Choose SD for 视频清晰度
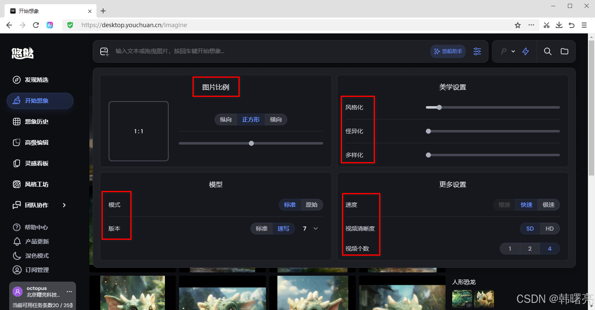Viewport: 595px width, 310px height. point(530,229)
